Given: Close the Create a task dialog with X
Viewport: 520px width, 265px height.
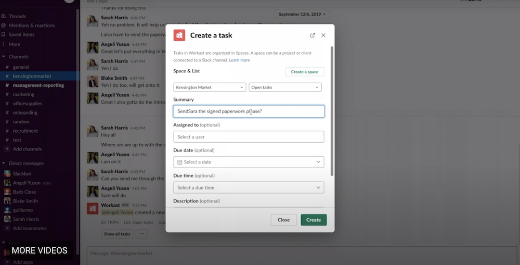Looking at the screenshot, I should (x=323, y=35).
